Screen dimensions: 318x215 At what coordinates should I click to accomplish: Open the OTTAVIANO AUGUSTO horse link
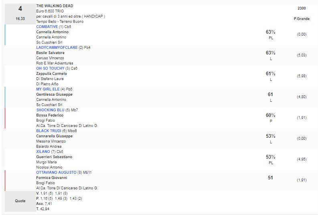tap(56, 173)
